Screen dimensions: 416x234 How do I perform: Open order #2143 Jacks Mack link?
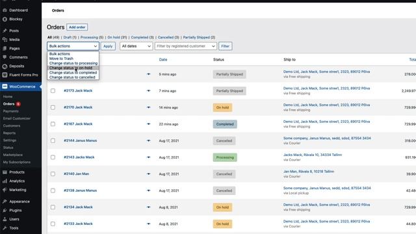(x=79, y=157)
